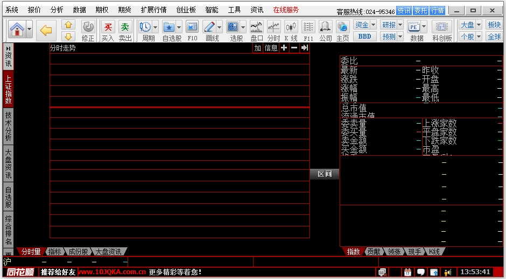Click the network connection status icon

click(x=383, y=272)
